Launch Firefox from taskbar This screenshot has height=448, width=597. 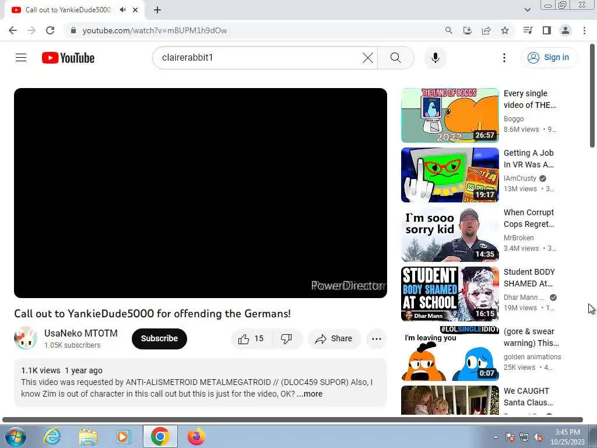click(x=196, y=436)
